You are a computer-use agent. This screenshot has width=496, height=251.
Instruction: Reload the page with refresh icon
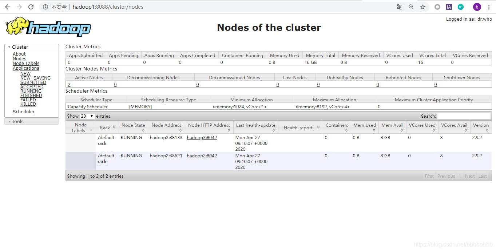(31, 7)
